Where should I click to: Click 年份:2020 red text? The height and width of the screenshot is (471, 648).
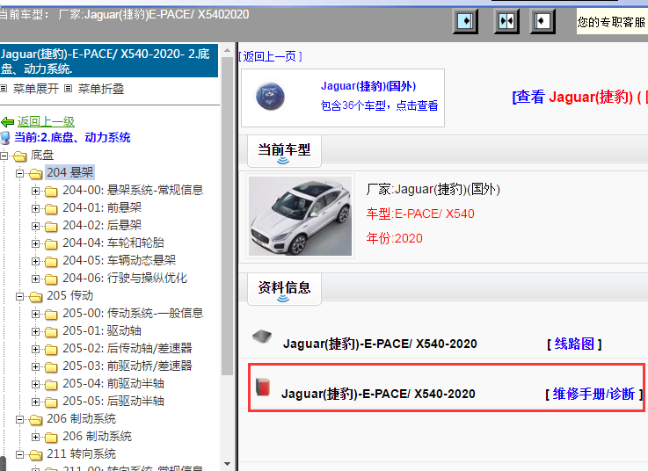pyautogui.click(x=394, y=238)
